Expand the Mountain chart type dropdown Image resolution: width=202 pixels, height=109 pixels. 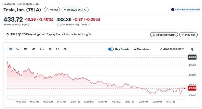point(143,49)
